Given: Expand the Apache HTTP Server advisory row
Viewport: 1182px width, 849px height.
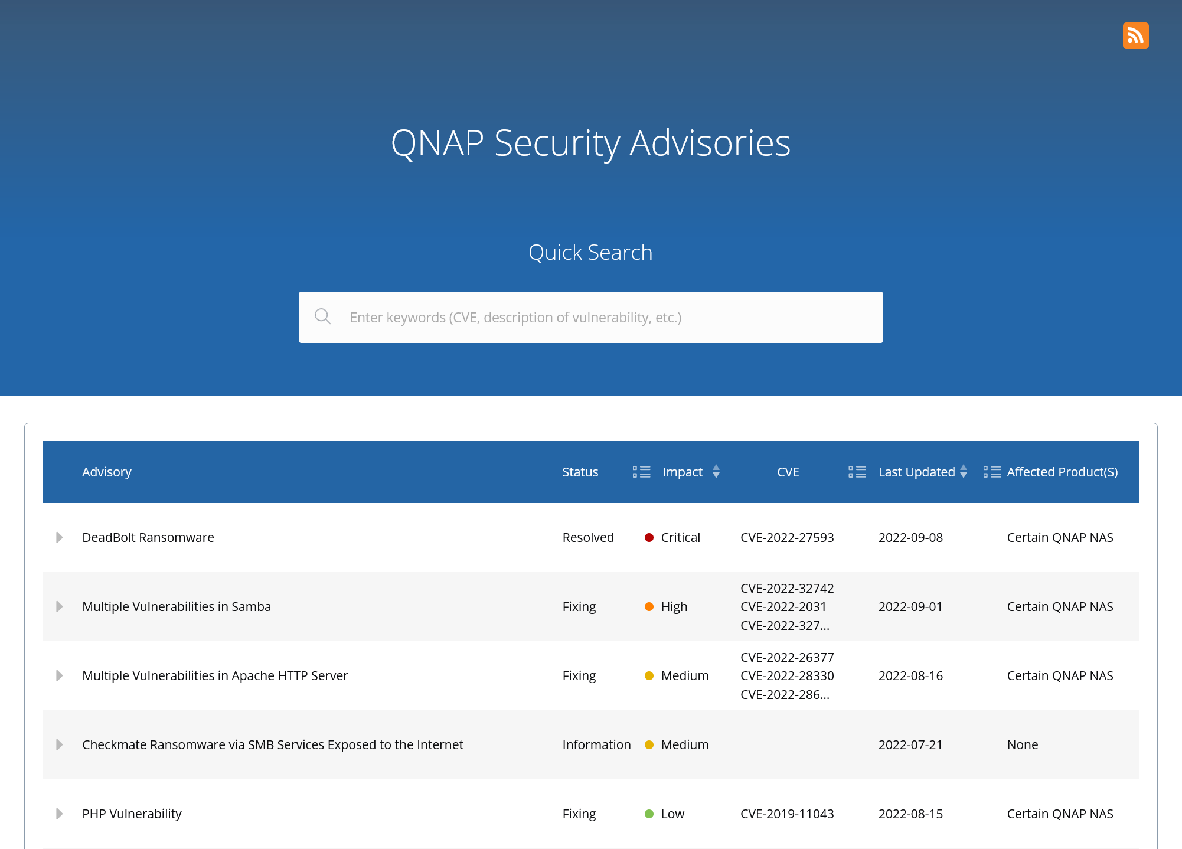Looking at the screenshot, I should pyautogui.click(x=59, y=675).
